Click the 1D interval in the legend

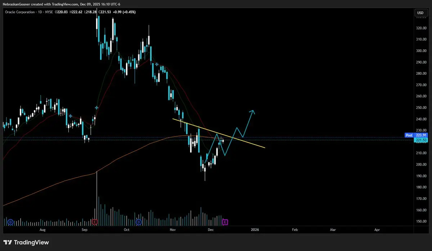point(40,12)
